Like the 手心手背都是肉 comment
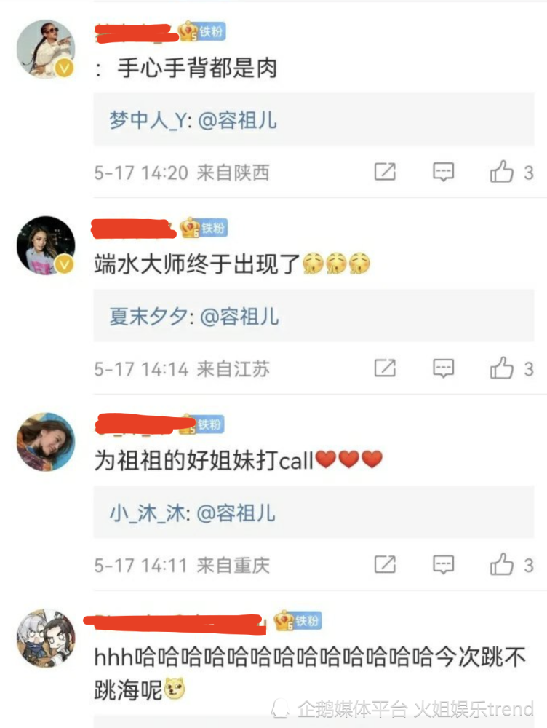Screen dimensions: 547x728 [x=502, y=172]
